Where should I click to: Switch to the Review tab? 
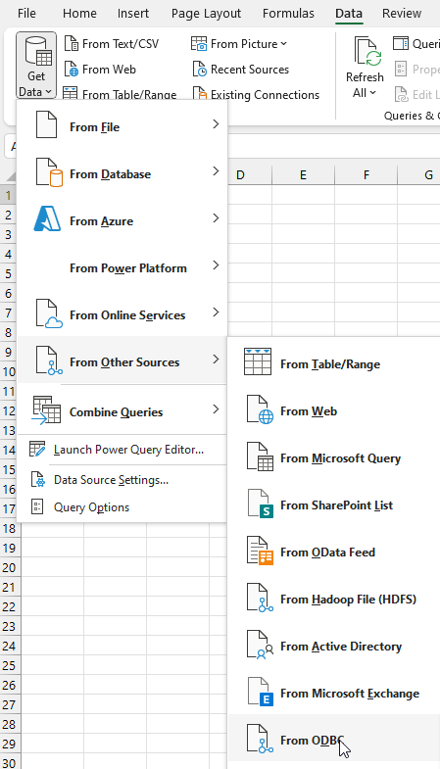click(402, 14)
